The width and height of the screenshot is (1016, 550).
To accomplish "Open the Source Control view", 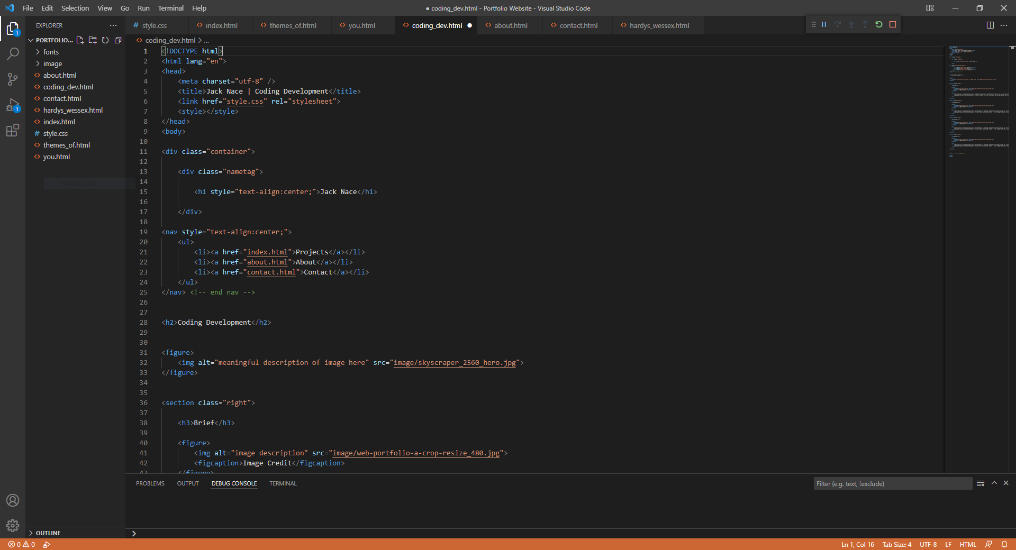I will tap(13, 79).
